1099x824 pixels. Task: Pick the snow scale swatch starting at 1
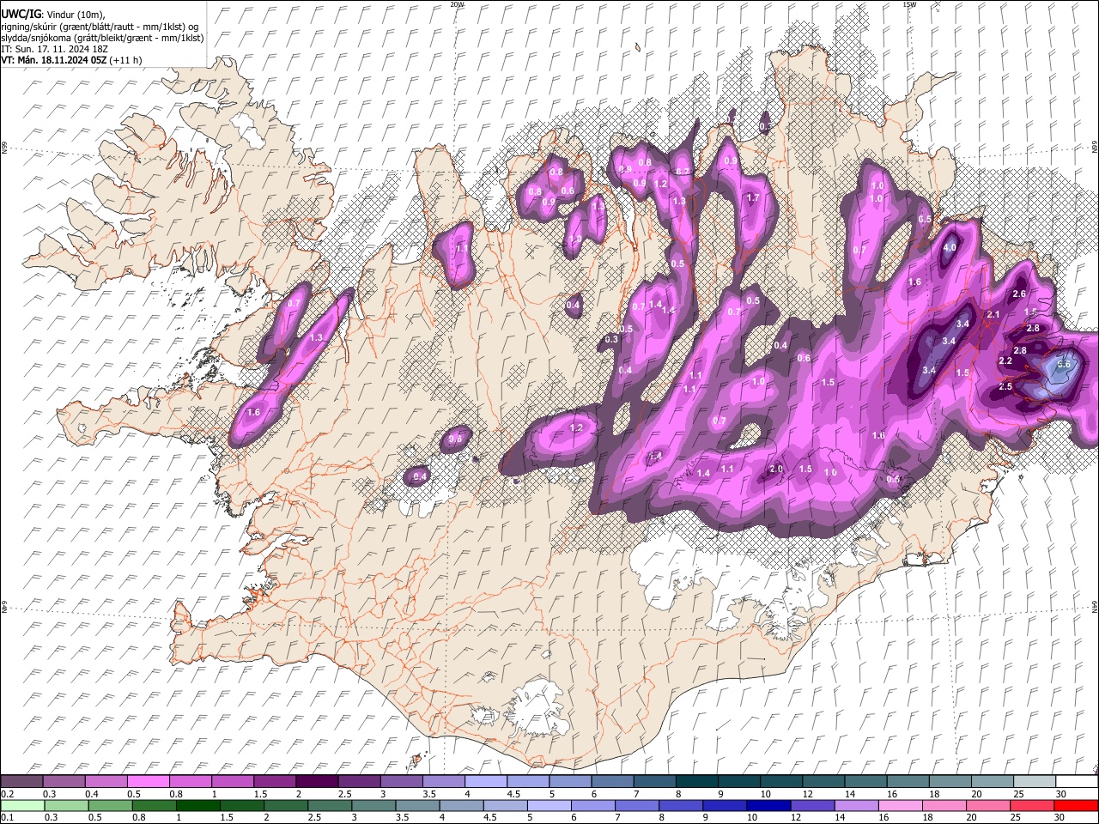pos(233,782)
